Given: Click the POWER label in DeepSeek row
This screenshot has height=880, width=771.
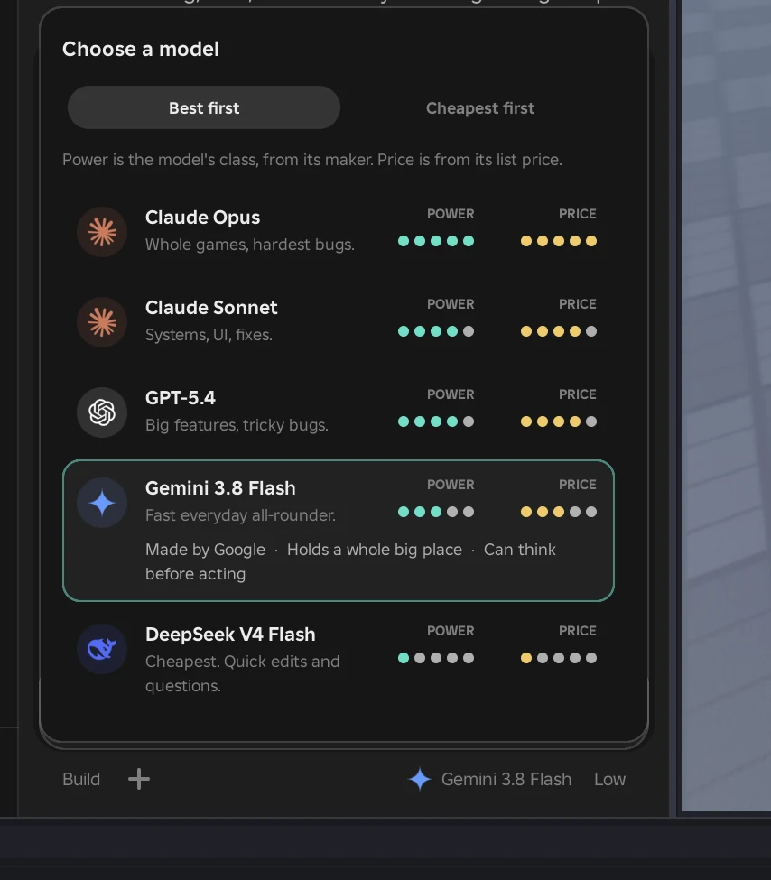Looking at the screenshot, I should coord(451,631).
